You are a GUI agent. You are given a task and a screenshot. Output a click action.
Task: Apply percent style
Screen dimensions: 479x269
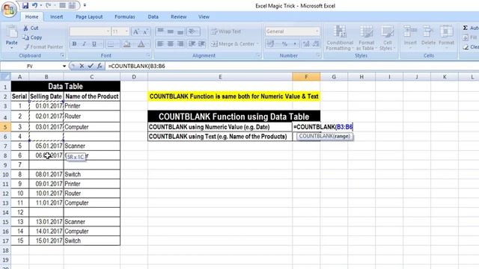(284, 44)
